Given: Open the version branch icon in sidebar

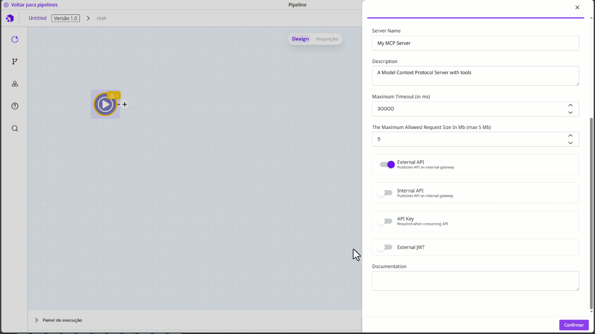Looking at the screenshot, I should pyautogui.click(x=15, y=62).
